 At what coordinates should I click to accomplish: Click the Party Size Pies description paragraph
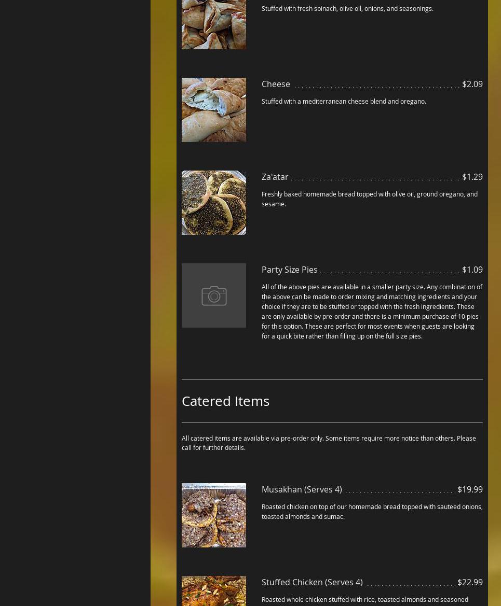click(x=372, y=312)
